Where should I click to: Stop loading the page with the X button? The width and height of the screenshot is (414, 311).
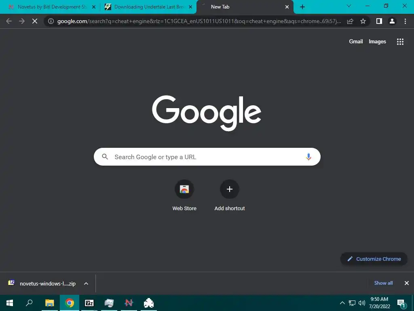[x=35, y=21]
